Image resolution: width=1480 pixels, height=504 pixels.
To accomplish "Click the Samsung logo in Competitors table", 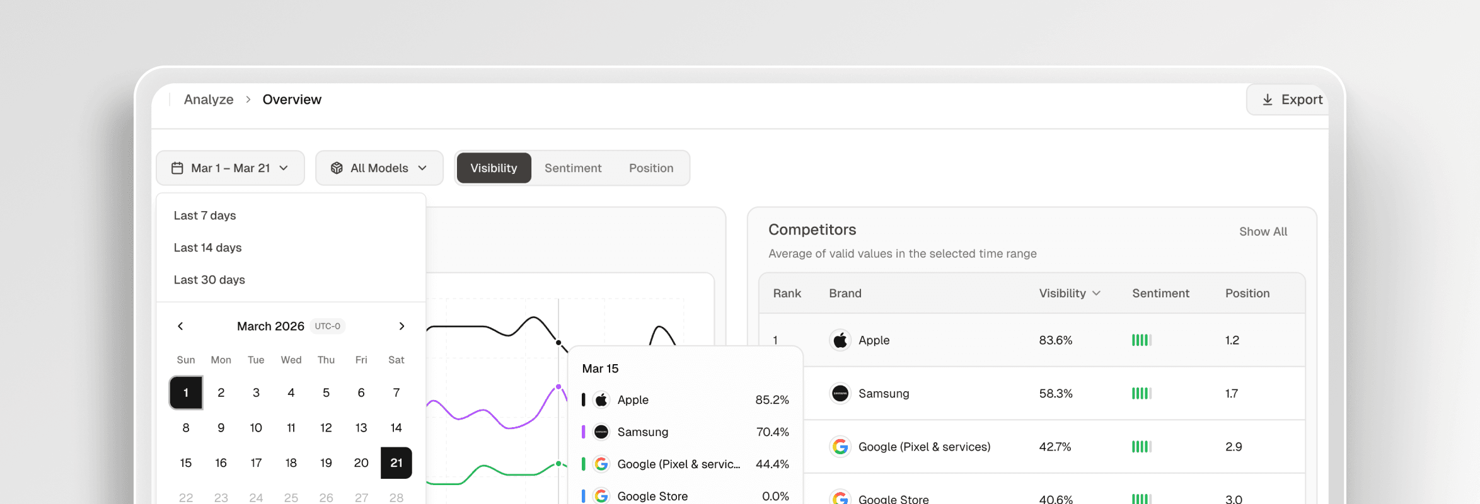I will (x=840, y=394).
